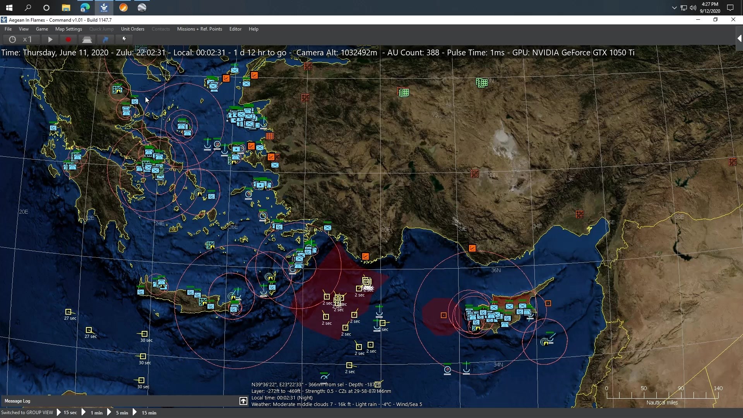Click the Command app icon in the title bar
743x418 pixels.
click(x=4, y=20)
